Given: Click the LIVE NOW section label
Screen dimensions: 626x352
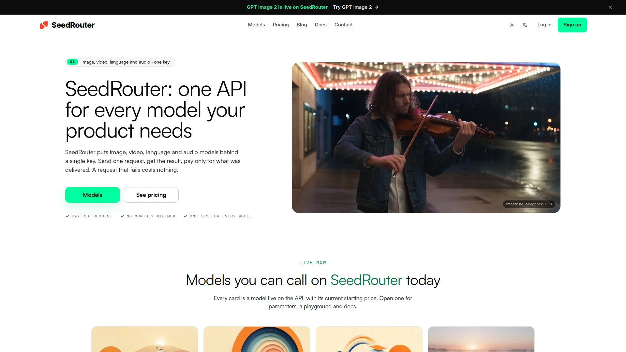Looking at the screenshot, I should click(313, 263).
